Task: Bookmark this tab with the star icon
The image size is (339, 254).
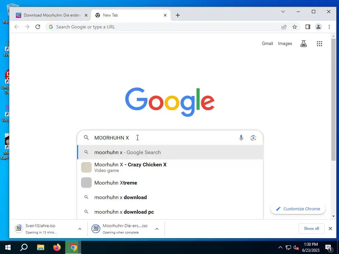Action: pos(294,27)
